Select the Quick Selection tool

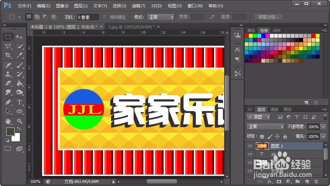(x=19, y=46)
